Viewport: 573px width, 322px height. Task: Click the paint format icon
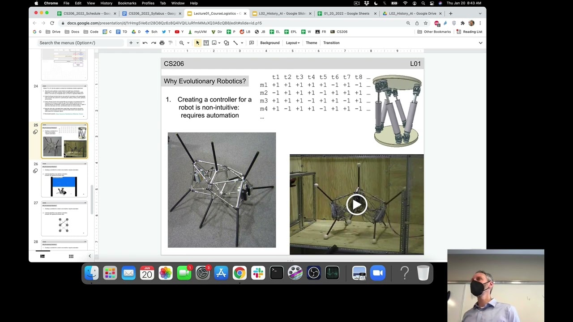(171, 43)
